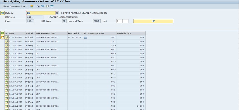Click the date cell 02.09.2025 PrdOrd row
239x110 pixels.
coord(17,82)
